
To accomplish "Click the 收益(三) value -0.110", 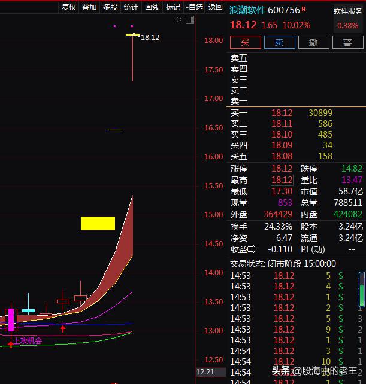I will coord(280,249).
